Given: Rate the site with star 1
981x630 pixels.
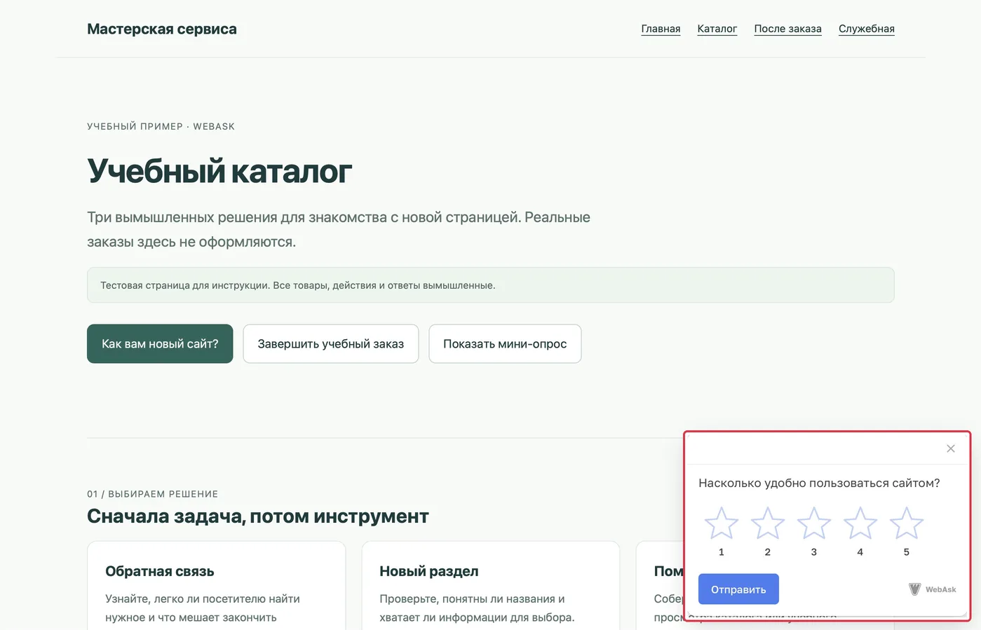Looking at the screenshot, I should click(x=721, y=523).
